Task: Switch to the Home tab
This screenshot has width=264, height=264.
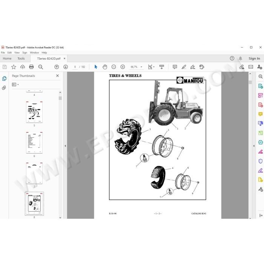Action: click(x=7, y=58)
